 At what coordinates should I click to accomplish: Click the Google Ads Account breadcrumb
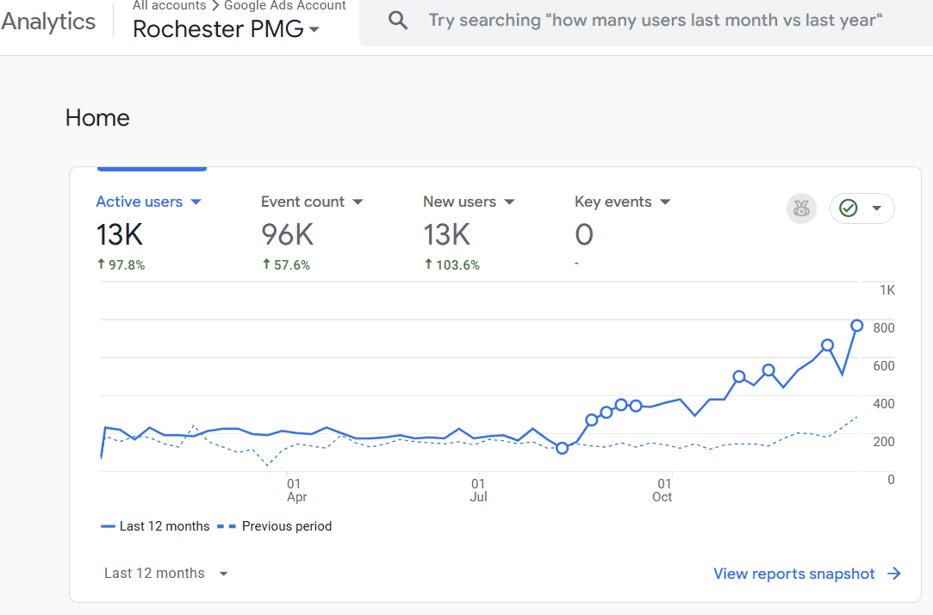pos(284,5)
